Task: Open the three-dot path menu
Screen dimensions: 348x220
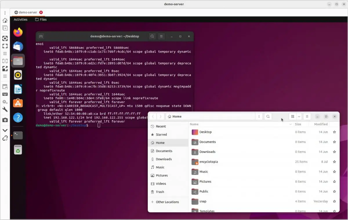Action: (x=259, y=116)
